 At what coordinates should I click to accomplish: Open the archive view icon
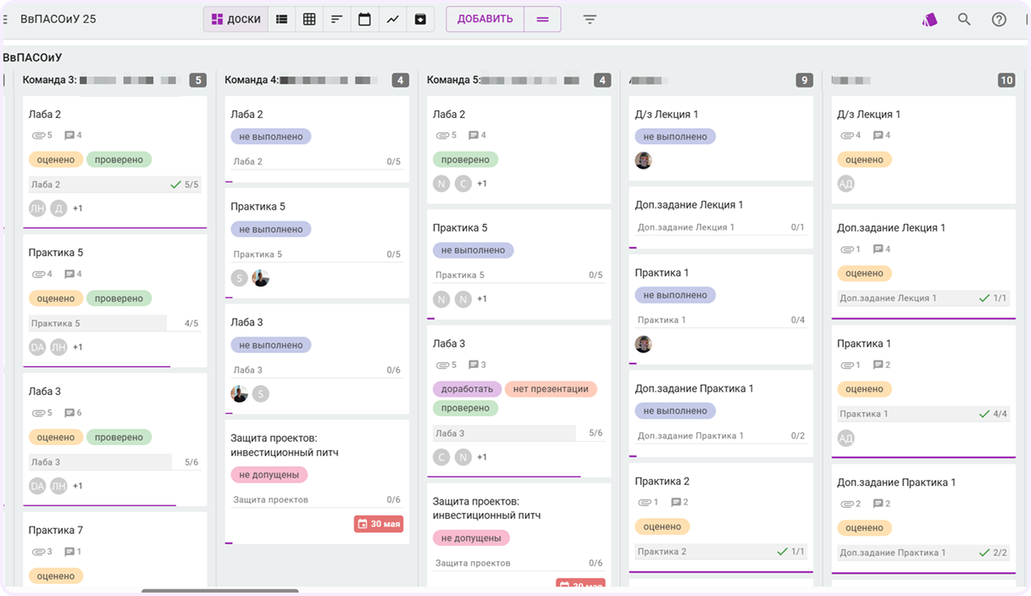420,19
